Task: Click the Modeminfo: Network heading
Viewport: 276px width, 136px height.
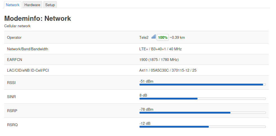Action: [37, 18]
